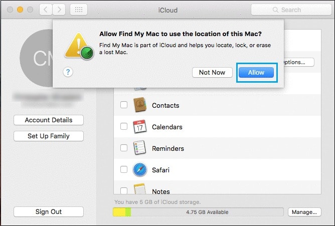Click the warning Find My Mac icon
Image resolution: width=335 pixels, height=226 pixels.
click(79, 47)
